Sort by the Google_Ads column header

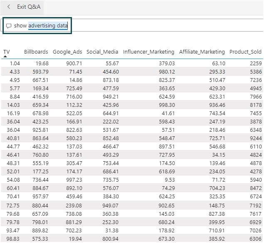[x=67, y=52]
